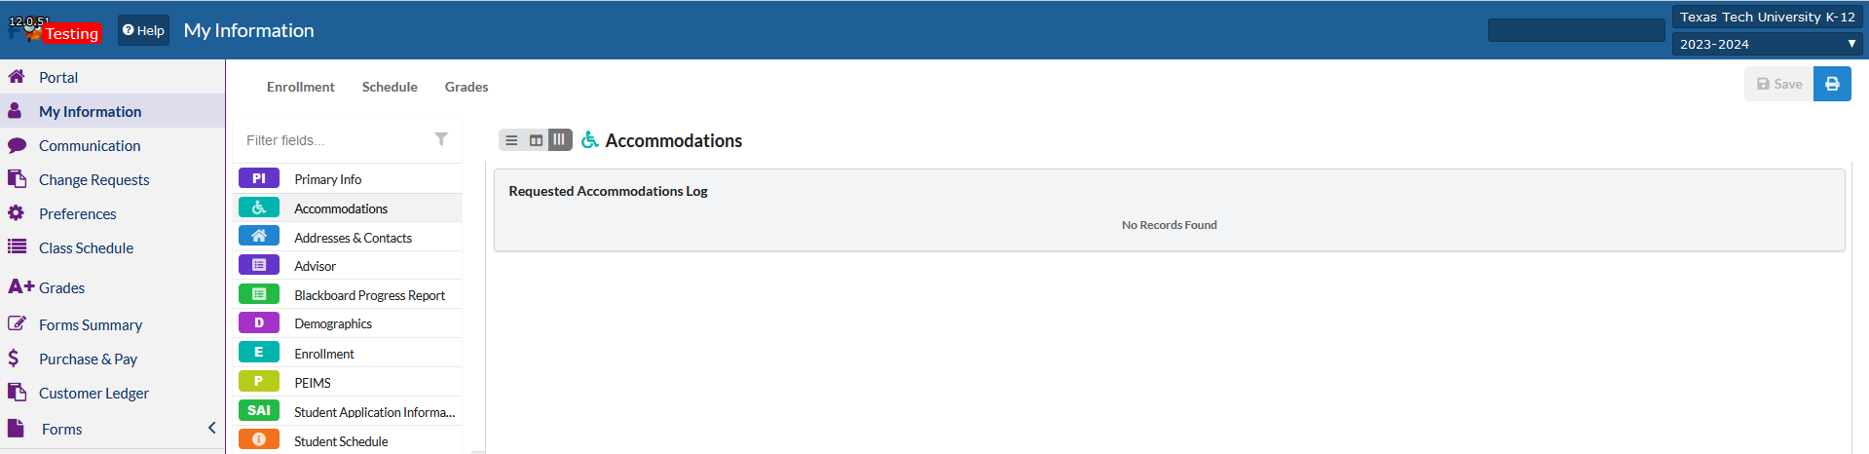This screenshot has width=1869, height=454.
Task: Collapse the Forms sidebar chevron
Action: (212, 428)
